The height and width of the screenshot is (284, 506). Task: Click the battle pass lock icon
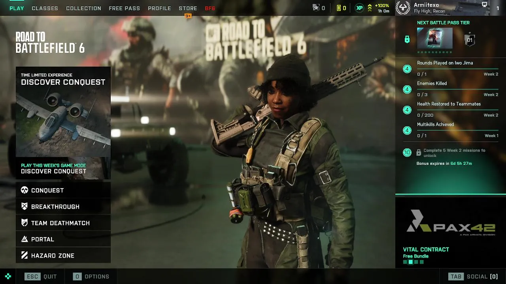click(x=407, y=39)
